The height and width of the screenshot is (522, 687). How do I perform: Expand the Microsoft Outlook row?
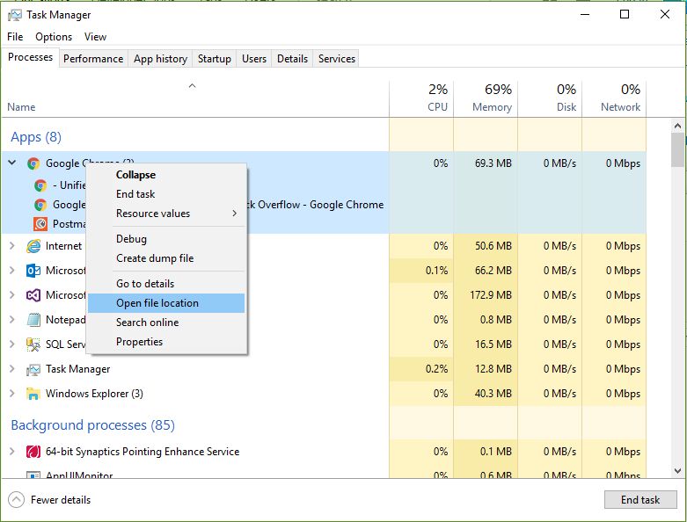pyautogui.click(x=12, y=271)
